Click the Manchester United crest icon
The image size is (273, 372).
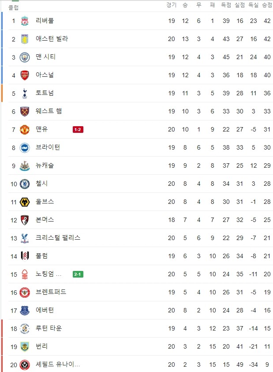(x=25, y=130)
